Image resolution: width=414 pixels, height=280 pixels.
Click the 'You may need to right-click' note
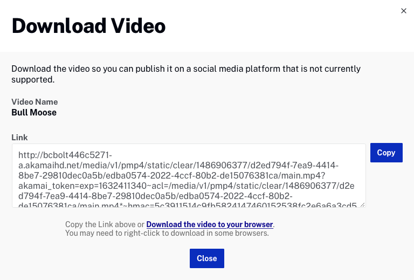tap(167, 233)
